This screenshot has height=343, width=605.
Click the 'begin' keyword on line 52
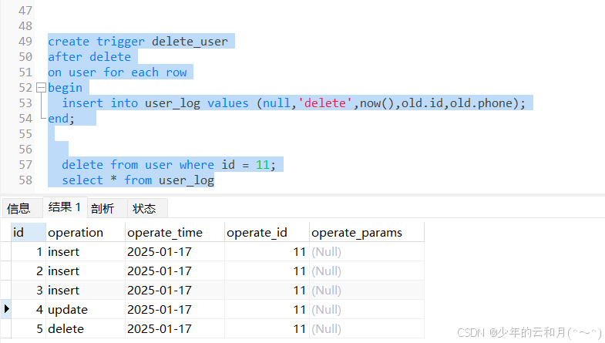click(x=66, y=88)
